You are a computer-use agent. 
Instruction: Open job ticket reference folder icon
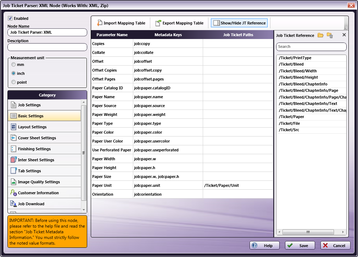320,35
